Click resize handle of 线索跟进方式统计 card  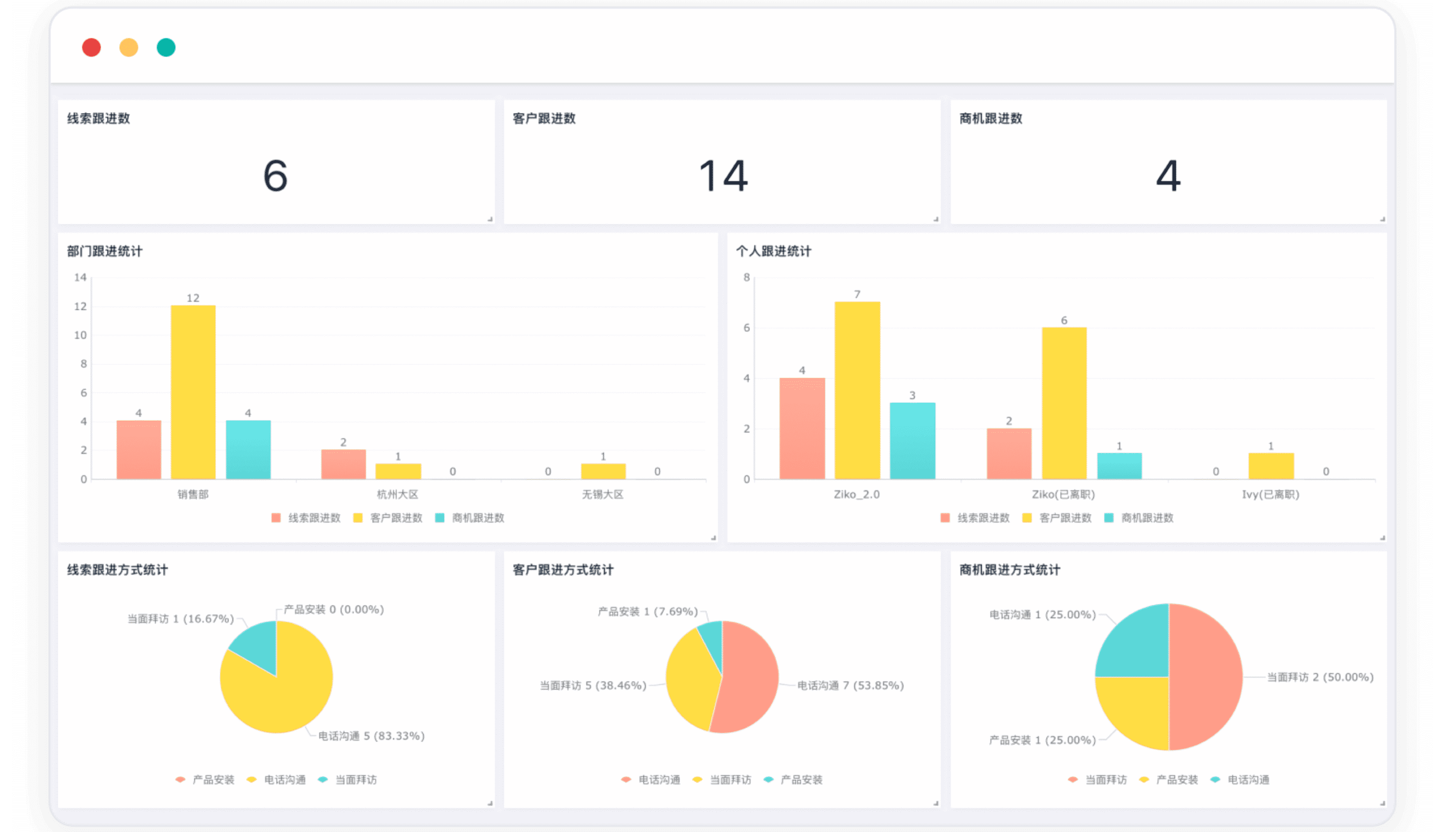(490, 804)
